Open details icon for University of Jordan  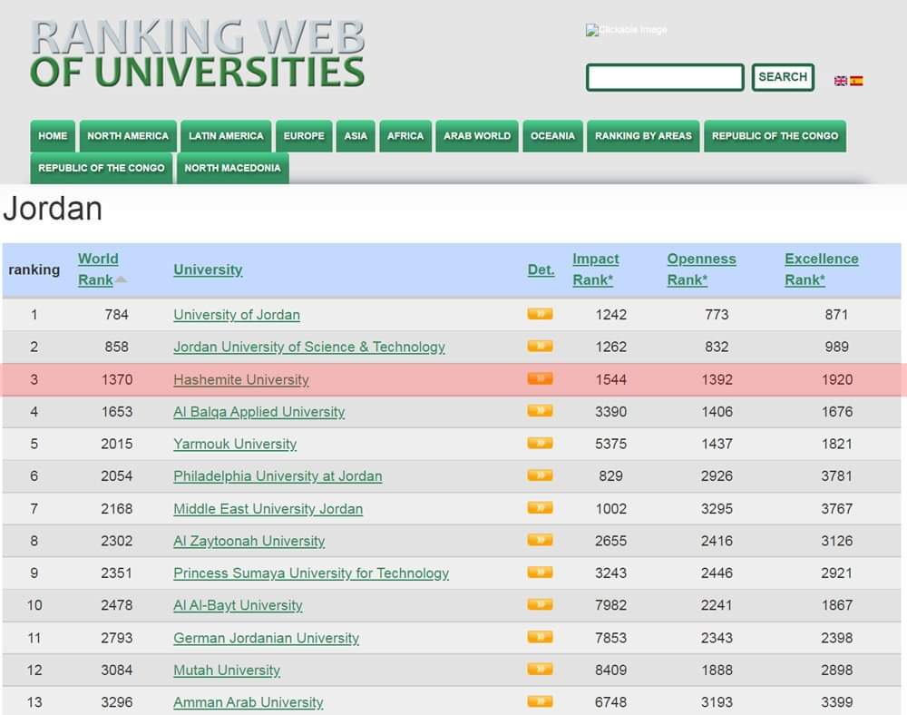(x=540, y=314)
